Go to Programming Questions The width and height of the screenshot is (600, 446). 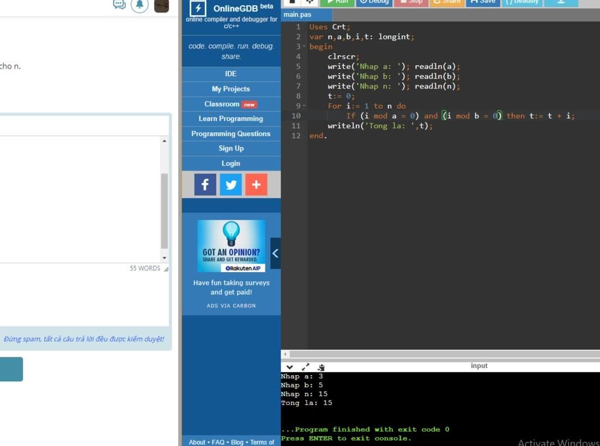point(231,134)
